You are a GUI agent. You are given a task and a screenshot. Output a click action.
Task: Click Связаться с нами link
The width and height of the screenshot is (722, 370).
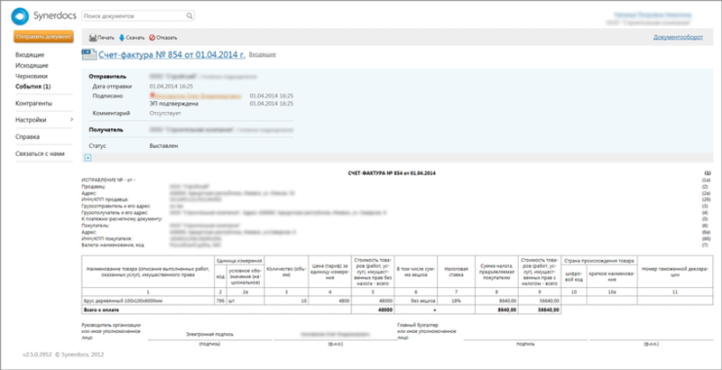click(40, 153)
